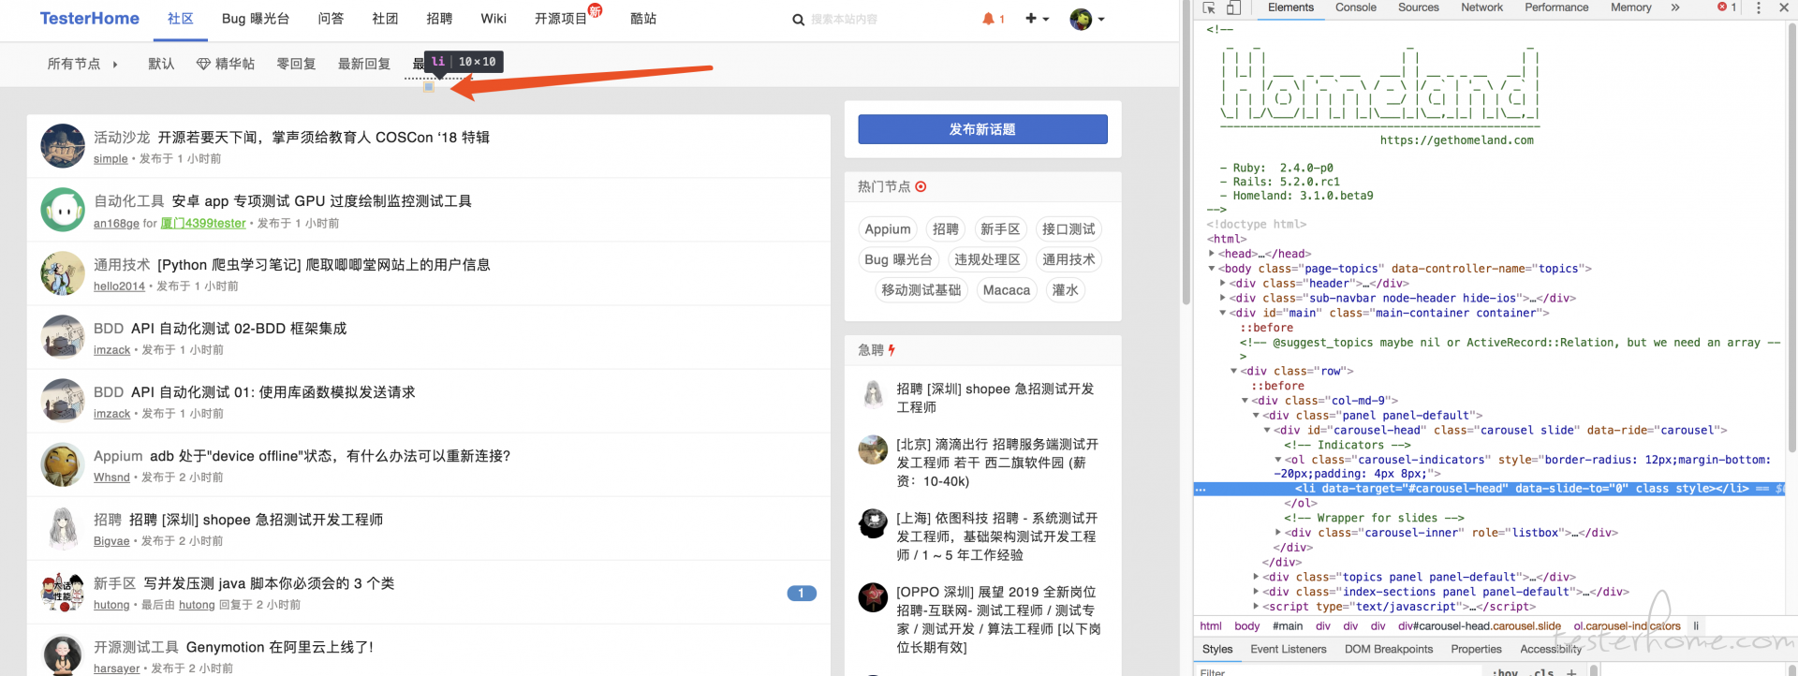The image size is (1798, 676).
Task: Open the Appium hot node tag
Action: (x=888, y=229)
